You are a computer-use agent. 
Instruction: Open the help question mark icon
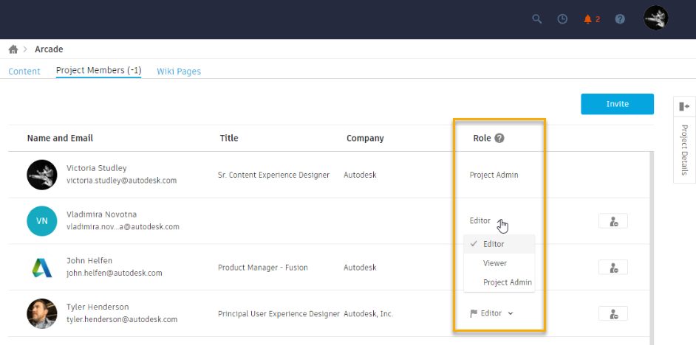click(x=620, y=19)
